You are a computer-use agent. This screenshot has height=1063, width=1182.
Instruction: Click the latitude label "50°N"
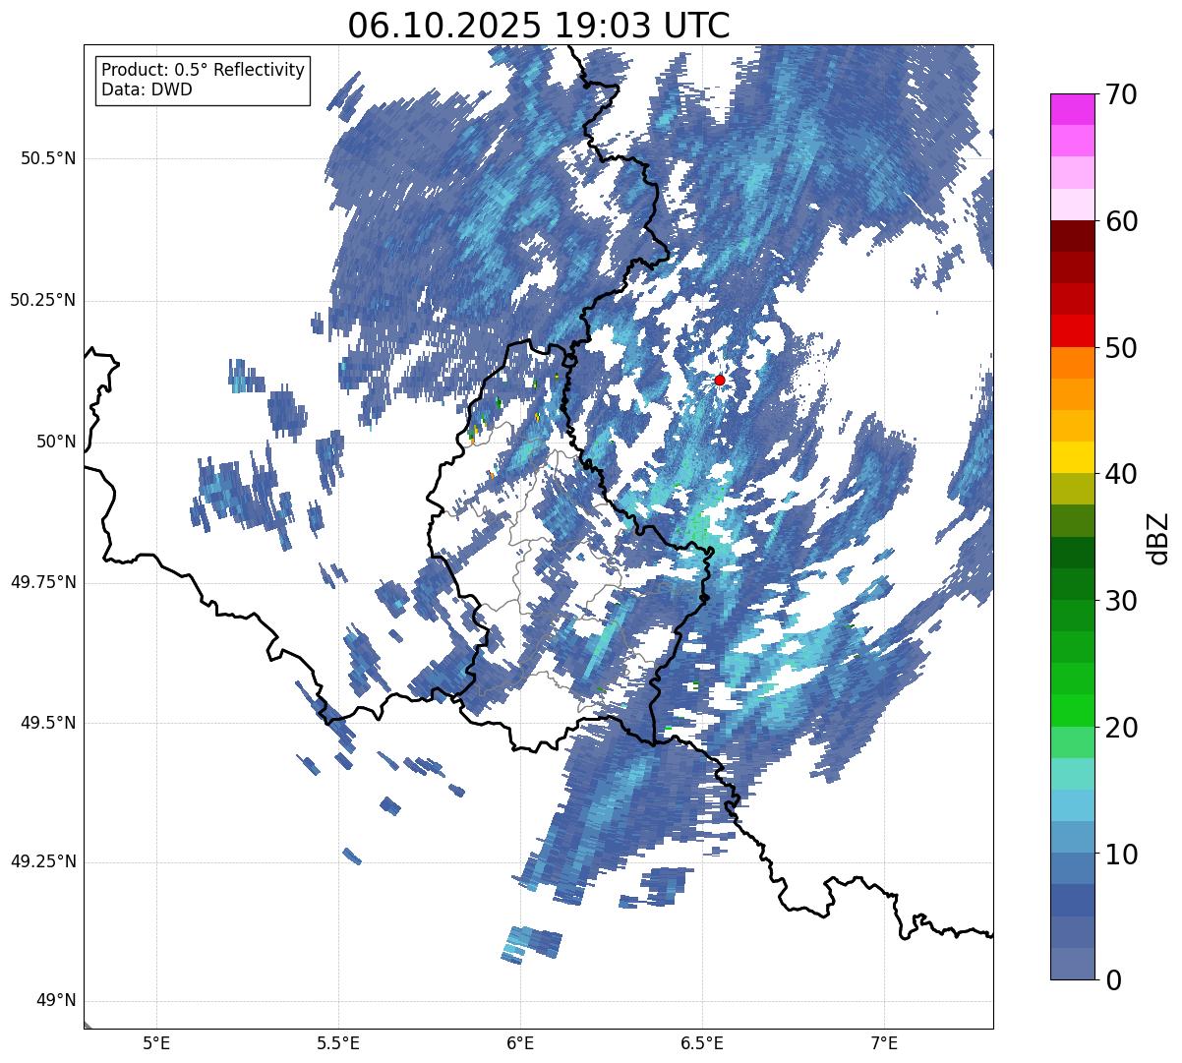56,442
